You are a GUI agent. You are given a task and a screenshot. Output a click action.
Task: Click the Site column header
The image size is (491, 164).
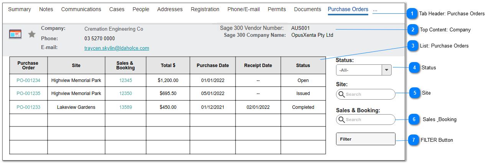[x=76, y=66]
